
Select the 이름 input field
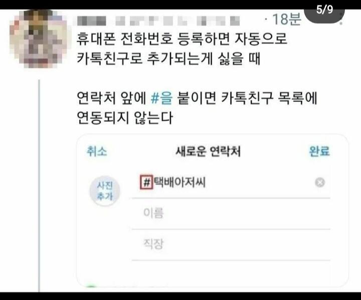click(231, 213)
